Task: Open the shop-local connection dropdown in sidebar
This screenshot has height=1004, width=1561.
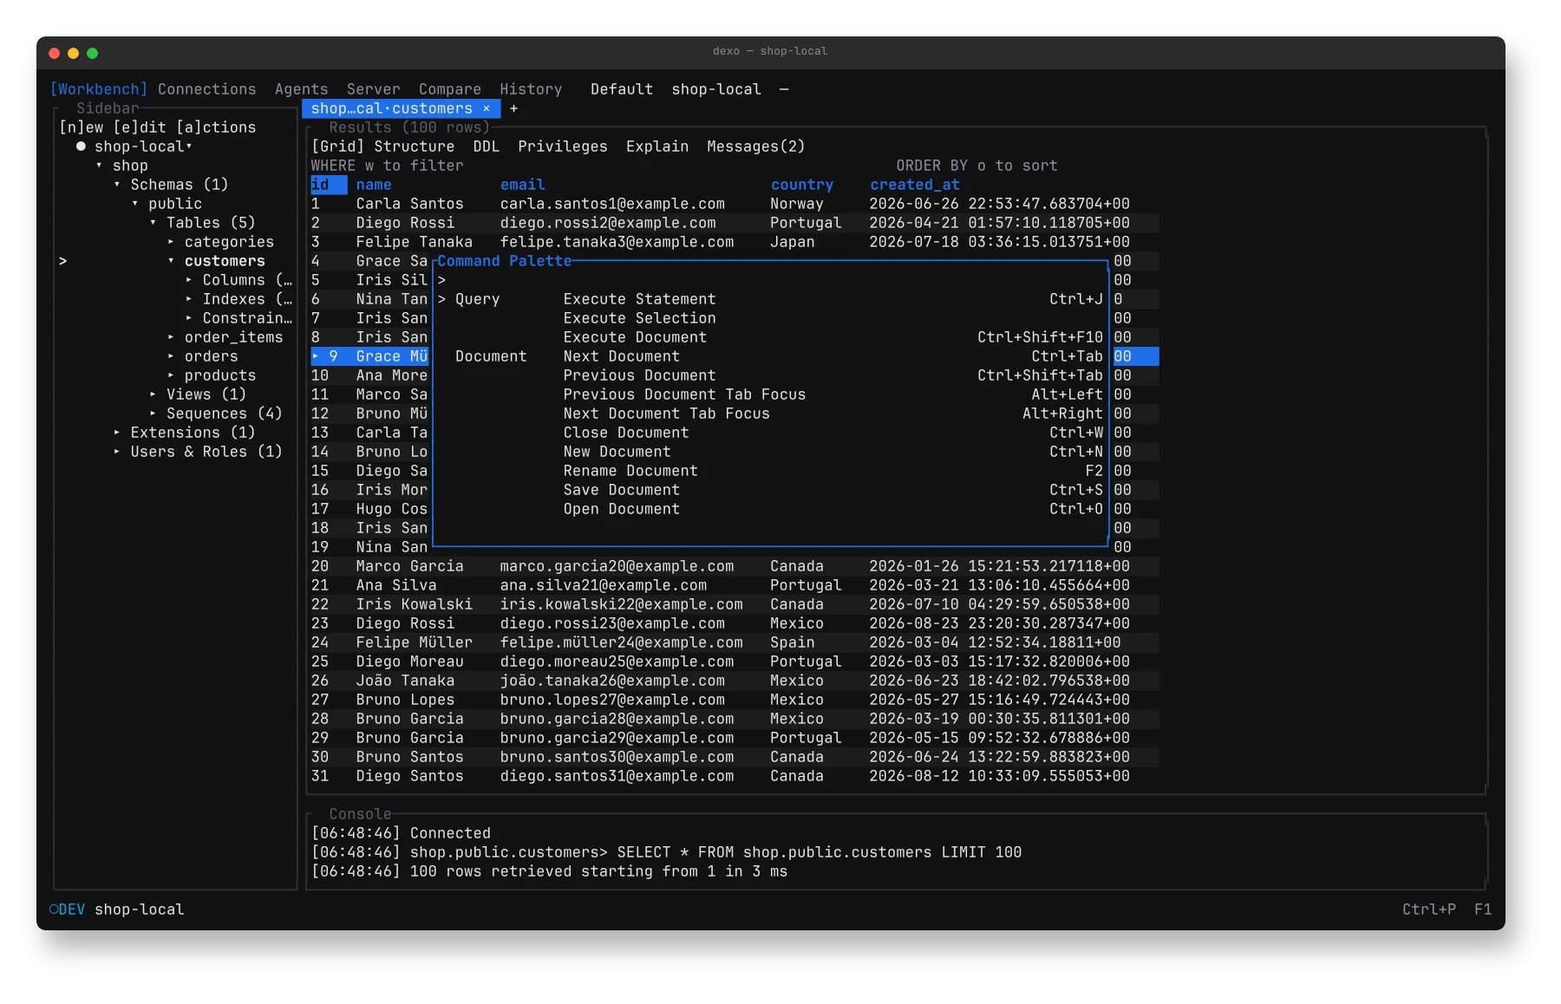Action: pos(189,147)
